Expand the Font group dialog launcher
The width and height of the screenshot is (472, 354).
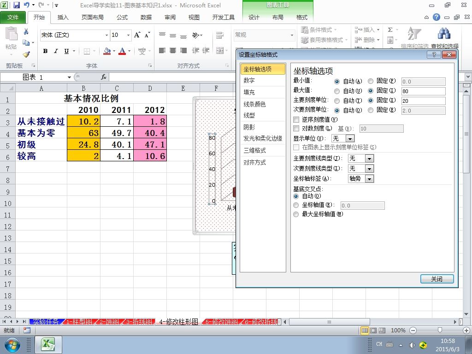point(150,65)
